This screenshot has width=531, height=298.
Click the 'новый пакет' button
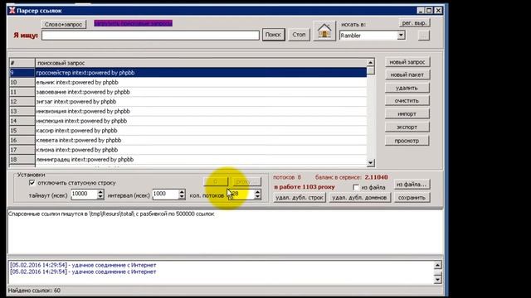[407, 74]
